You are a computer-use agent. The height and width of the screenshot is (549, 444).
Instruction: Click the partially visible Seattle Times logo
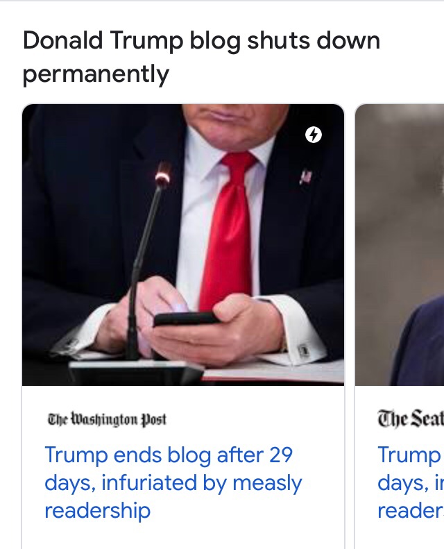click(x=411, y=419)
